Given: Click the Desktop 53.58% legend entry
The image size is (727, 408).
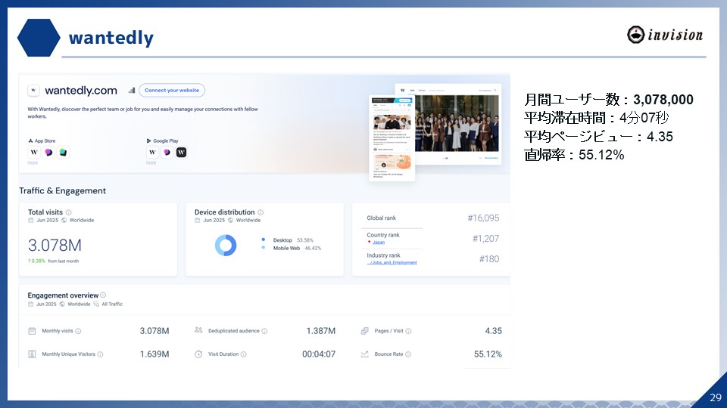Looking at the screenshot, I should click(288, 240).
